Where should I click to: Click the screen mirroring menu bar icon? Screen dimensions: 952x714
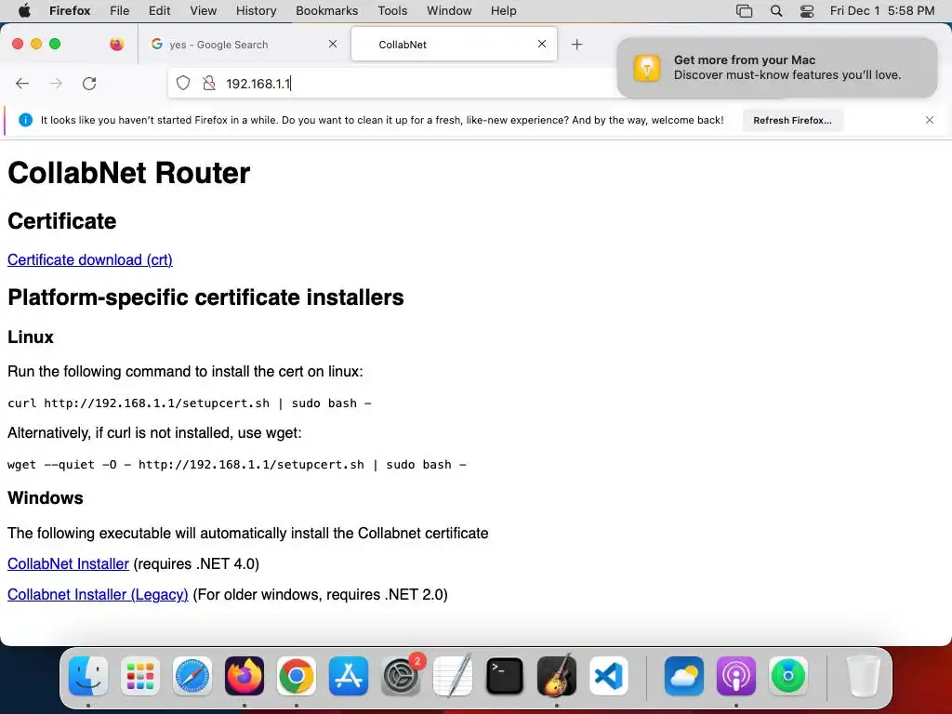tap(745, 11)
